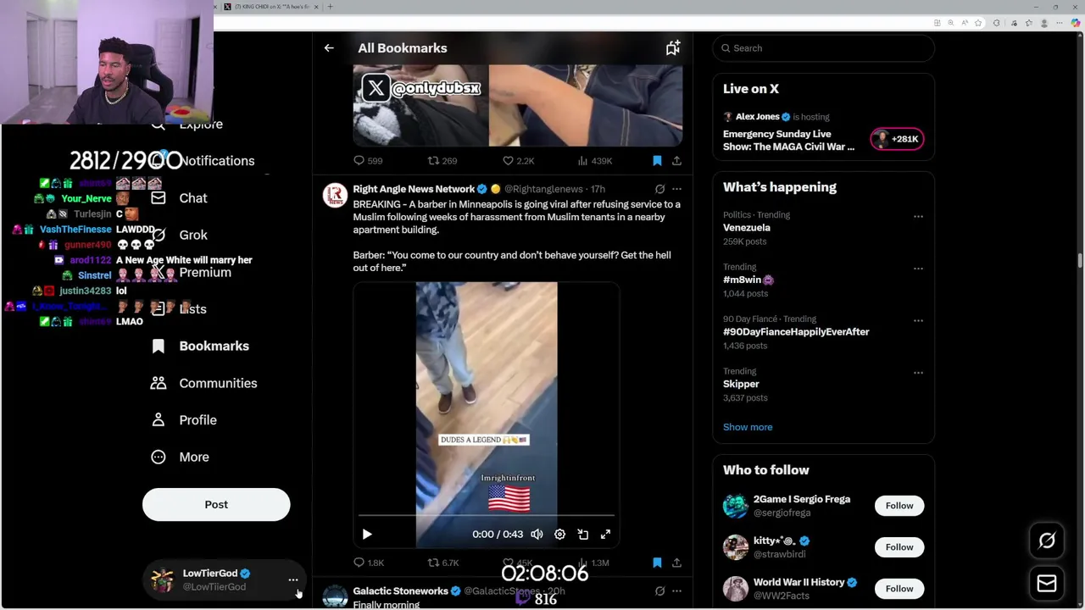Share the onlydubsx video post
Screen dimensions: 1085x610
click(676, 161)
